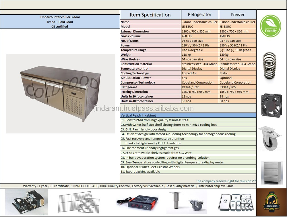Click the Jindaram Exports elephant logo
This screenshot has height=217, width=287.
(x=272, y=203)
